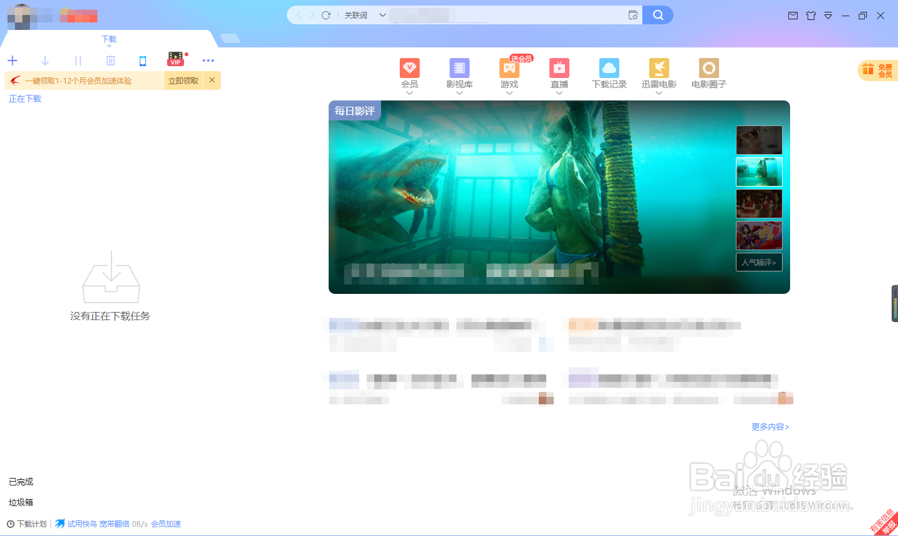
Task: Click the 会员加速 link
Action: [x=166, y=524]
